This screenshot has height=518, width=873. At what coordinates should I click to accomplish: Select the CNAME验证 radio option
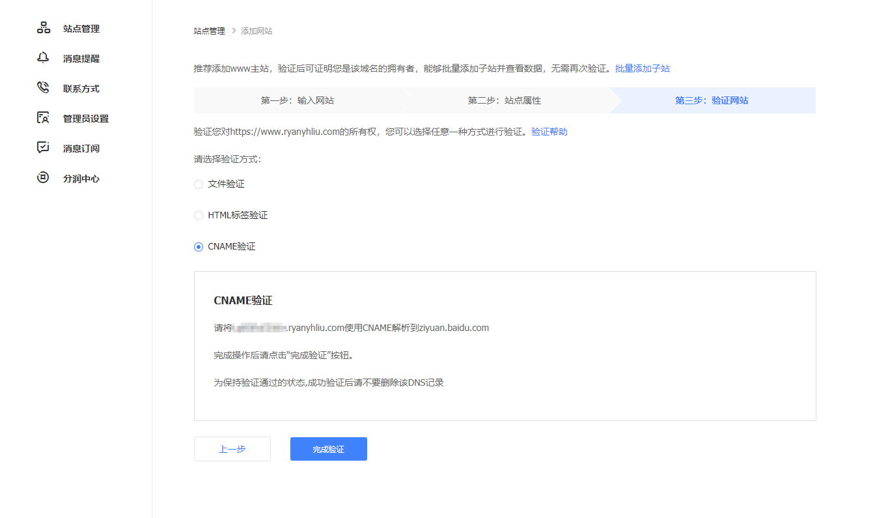pos(199,247)
